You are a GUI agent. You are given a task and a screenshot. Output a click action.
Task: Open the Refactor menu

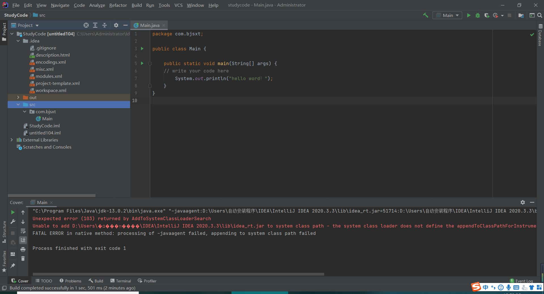118,5
